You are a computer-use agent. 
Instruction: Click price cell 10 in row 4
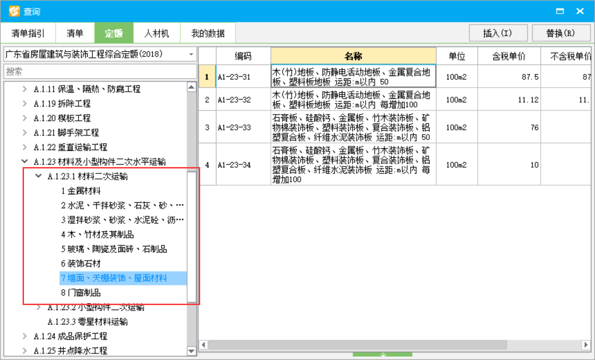point(509,164)
